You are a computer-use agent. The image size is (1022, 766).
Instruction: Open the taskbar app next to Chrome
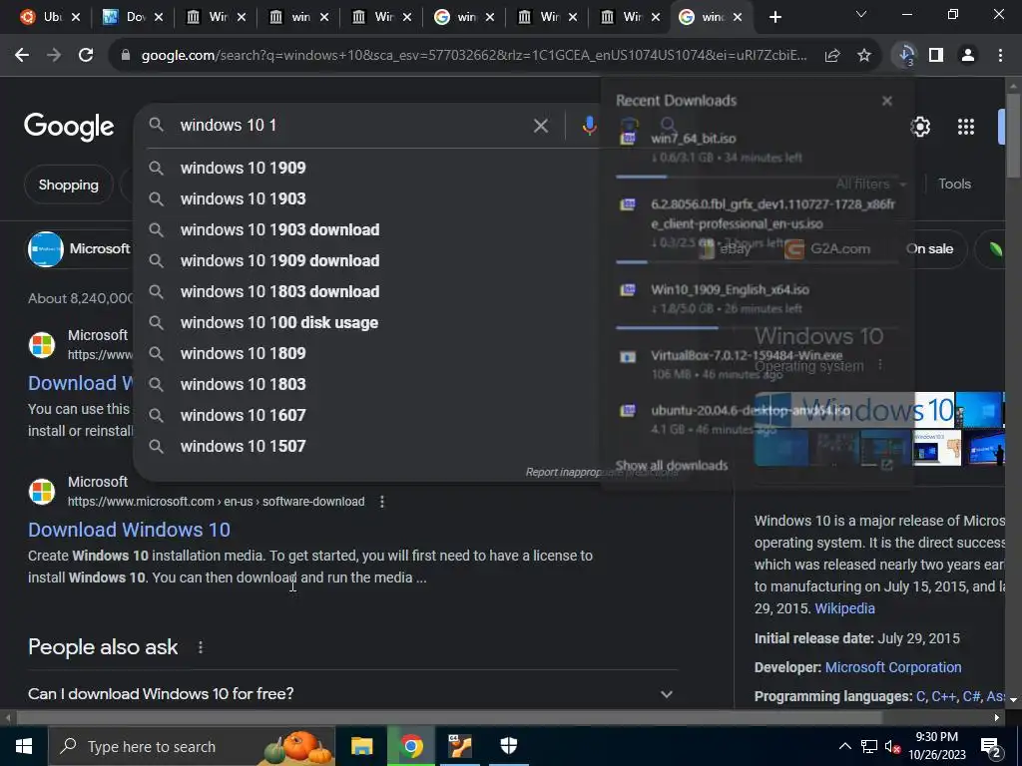point(460,746)
